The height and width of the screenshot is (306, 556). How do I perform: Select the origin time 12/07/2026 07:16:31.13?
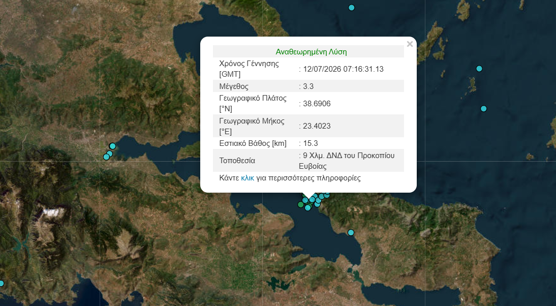pyautogui.click(x=343, y=69)
